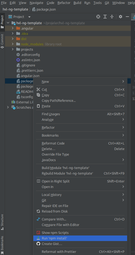Expand the .angular folder
Viewport: 135px width, 255px height.
[13, 28]
